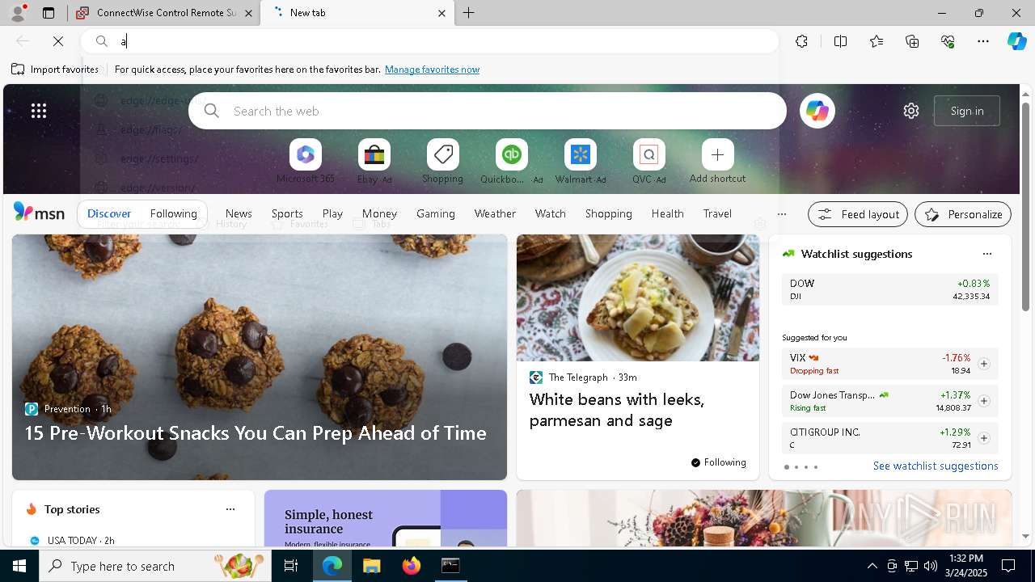Image resolution: width=1035 pixels, height=582 pixels.
Task: Click Import favorites button
Action: [55, 70]
